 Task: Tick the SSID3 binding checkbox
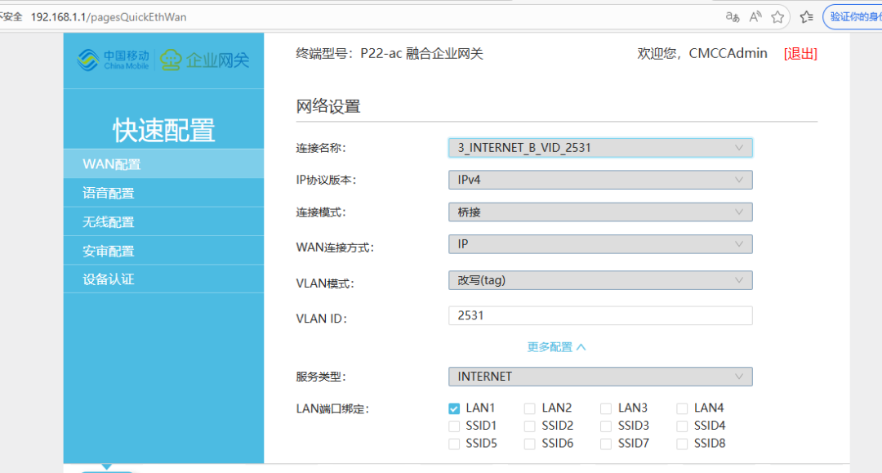pos(606,426)
